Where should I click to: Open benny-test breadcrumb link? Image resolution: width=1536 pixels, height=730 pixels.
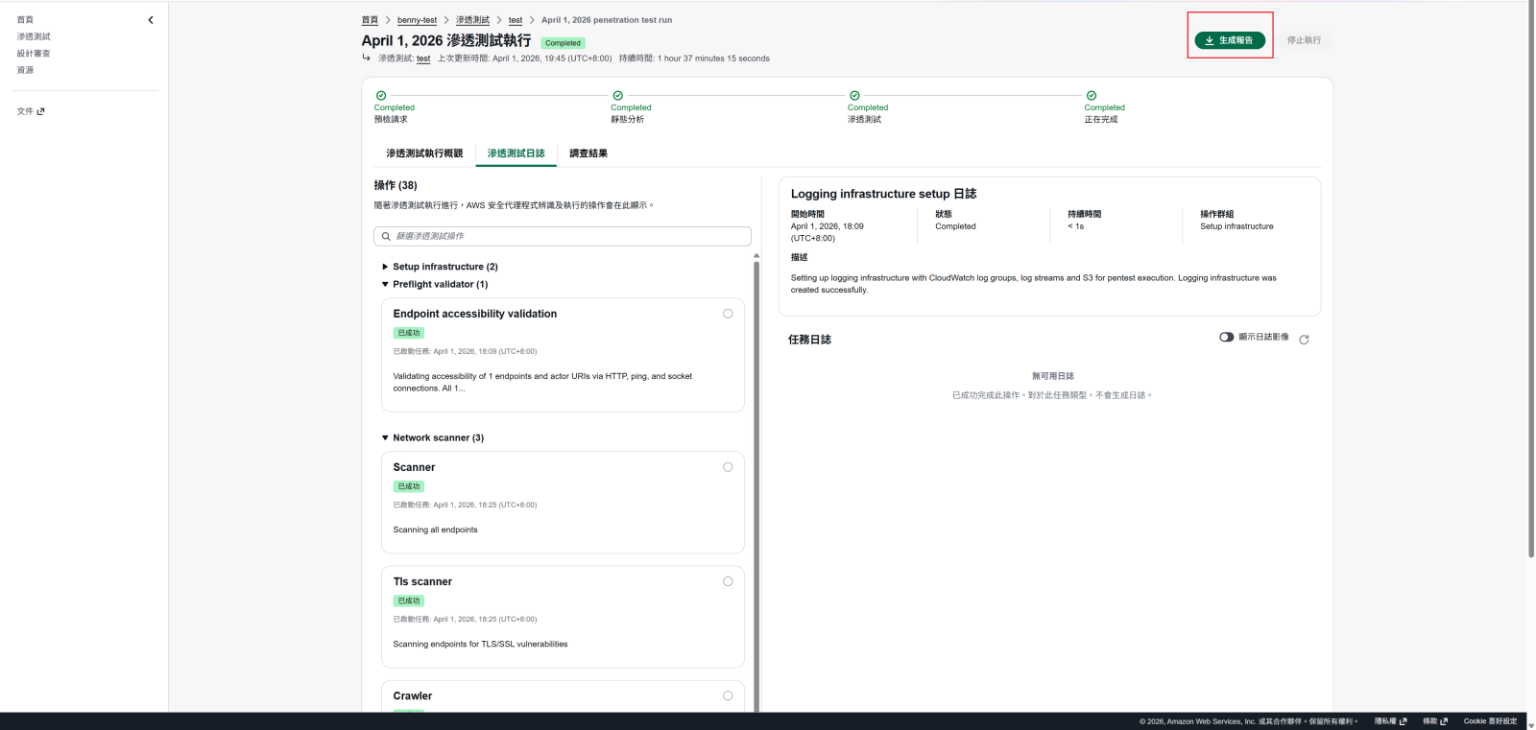pos(417,20)
